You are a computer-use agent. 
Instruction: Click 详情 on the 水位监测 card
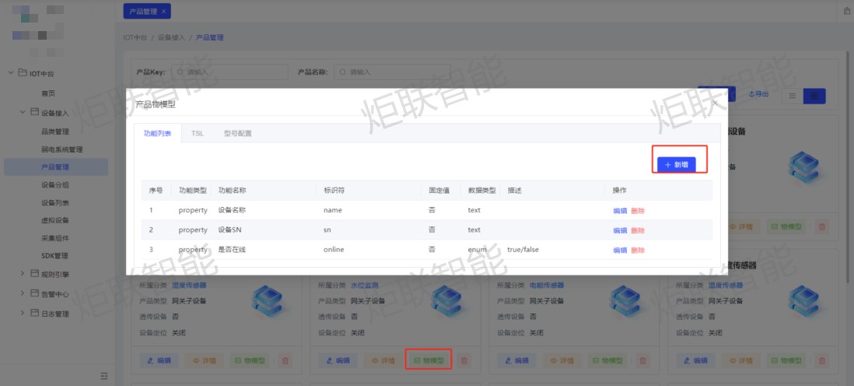[x=383, y=360]
